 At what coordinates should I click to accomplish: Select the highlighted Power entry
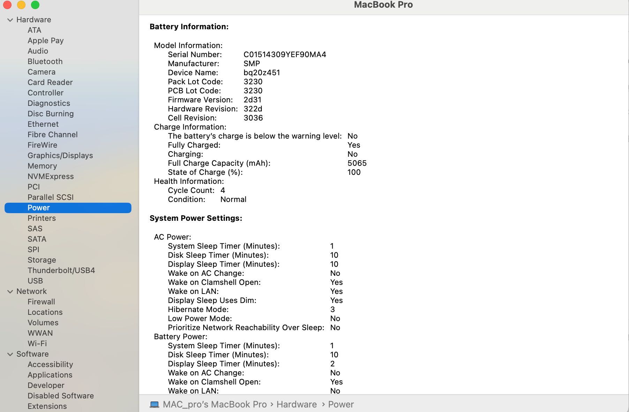[68, 208]
